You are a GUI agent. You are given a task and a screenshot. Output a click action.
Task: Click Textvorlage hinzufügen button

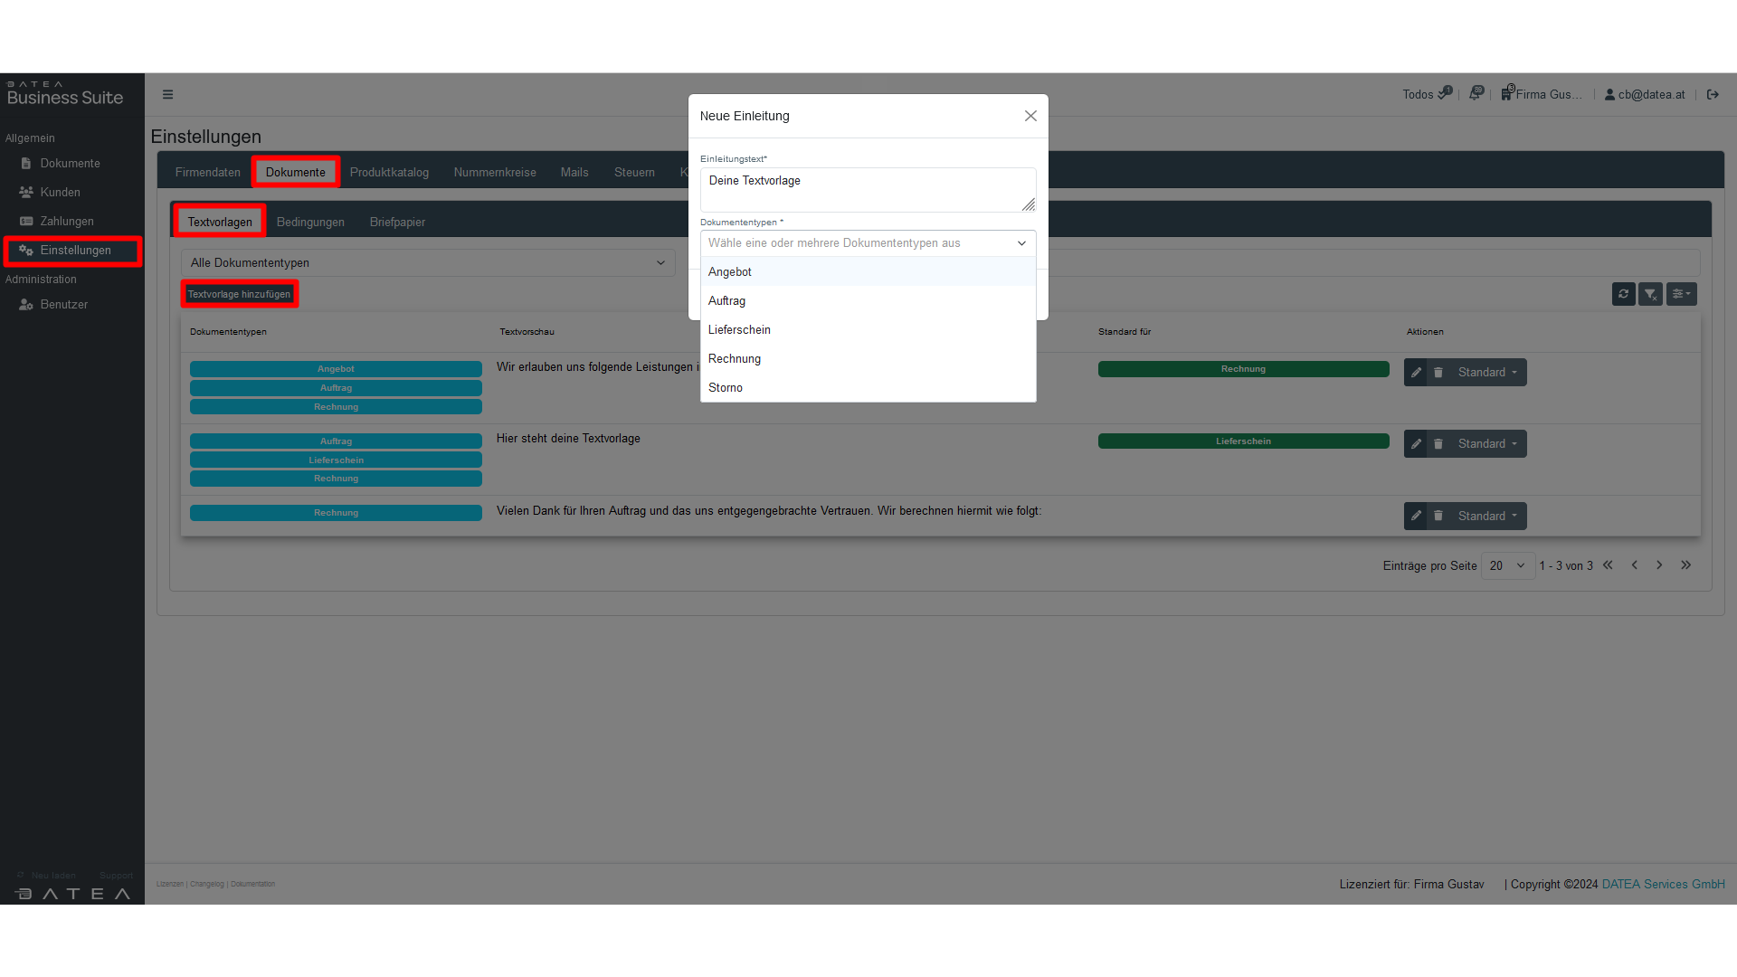pyautogui.click(x=239, y=295)
